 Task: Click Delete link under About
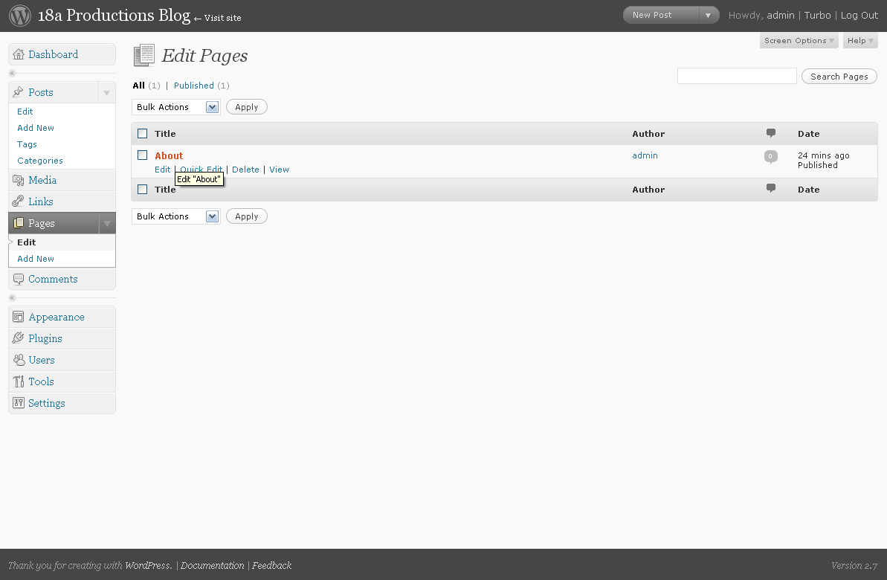click(x=245, y=170)
